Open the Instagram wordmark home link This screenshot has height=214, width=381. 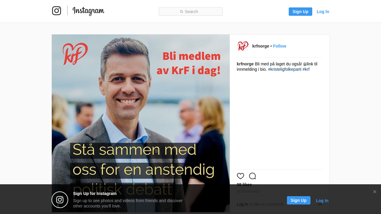tap(88, 11)
